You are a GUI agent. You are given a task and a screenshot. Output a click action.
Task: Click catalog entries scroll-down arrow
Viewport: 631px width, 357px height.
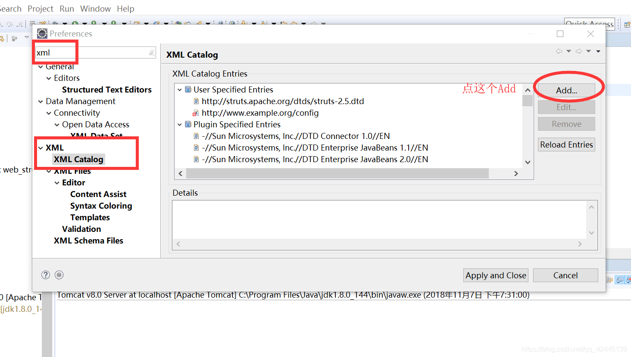[x=528, y=162]
